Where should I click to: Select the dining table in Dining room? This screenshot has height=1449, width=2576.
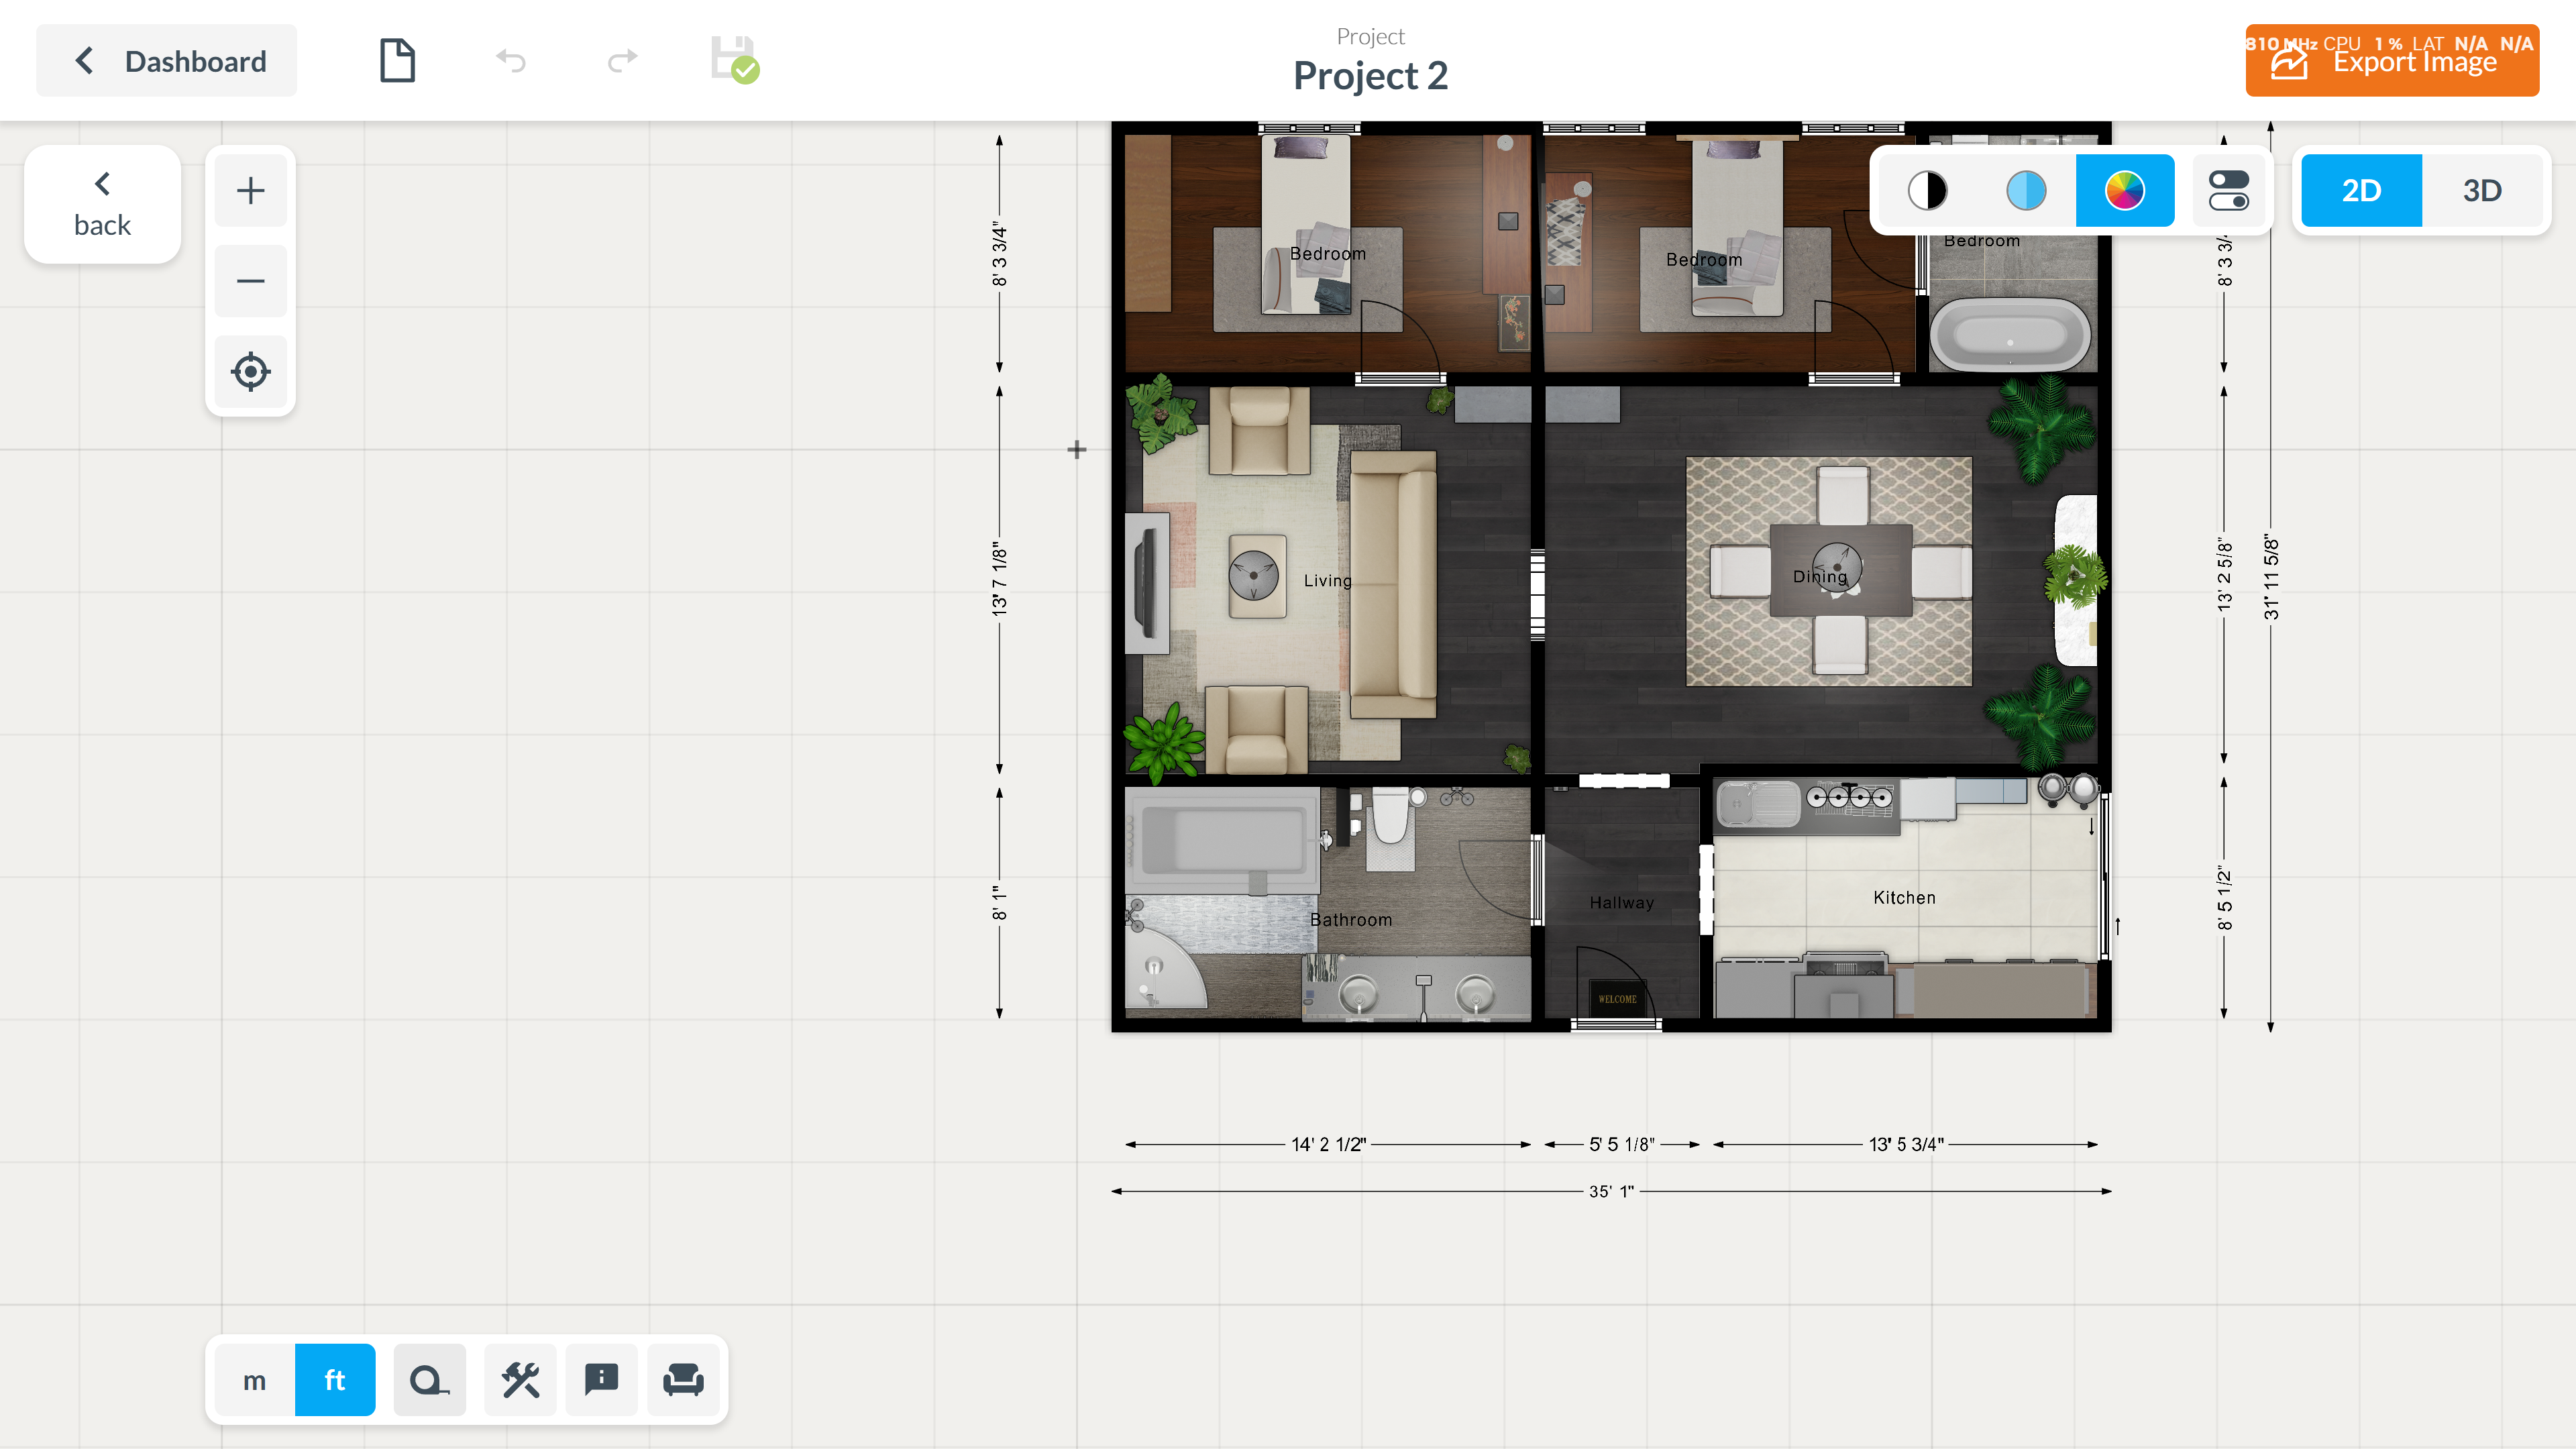point(1841,570)
